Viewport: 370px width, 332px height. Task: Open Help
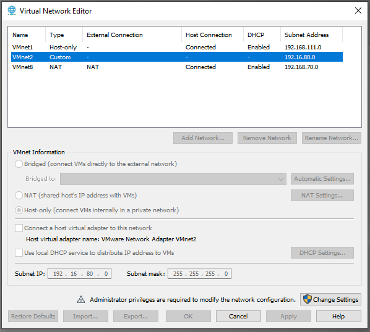(338, 316)
